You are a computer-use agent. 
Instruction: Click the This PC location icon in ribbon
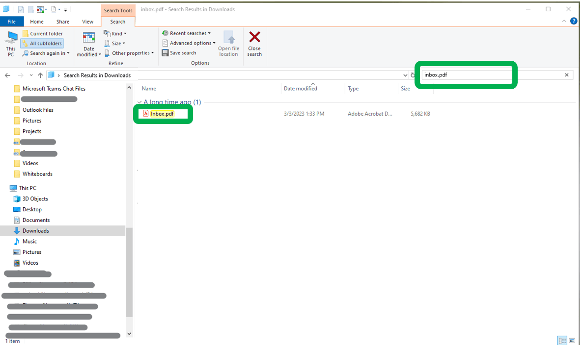(x=11, y=44)
